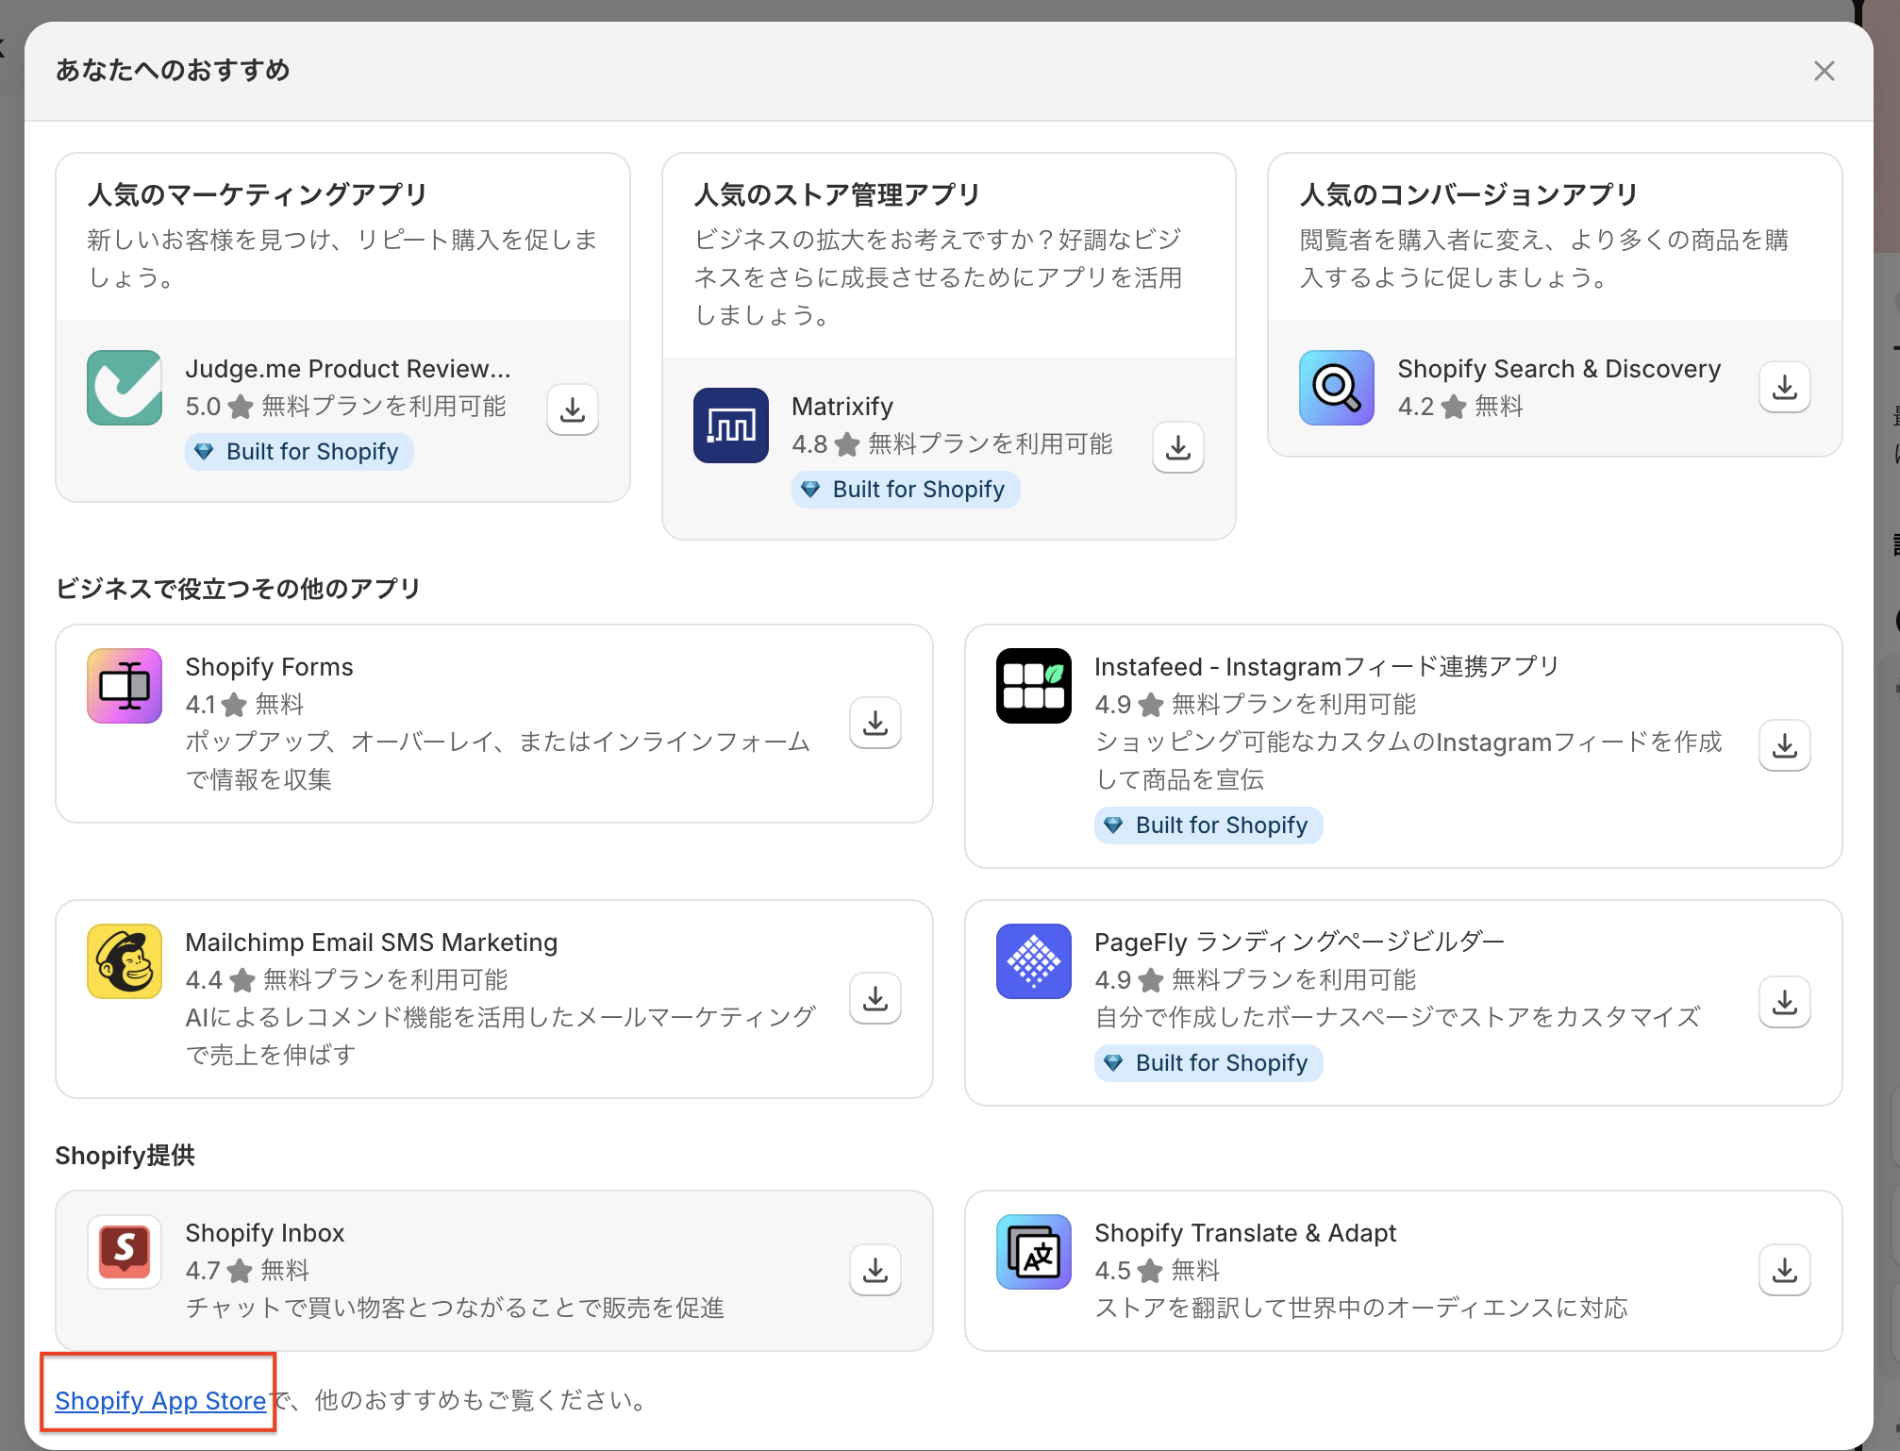
Task: Click the 人気のコンバージョンアプリ heading
Action: click(x=1469, y=195)
